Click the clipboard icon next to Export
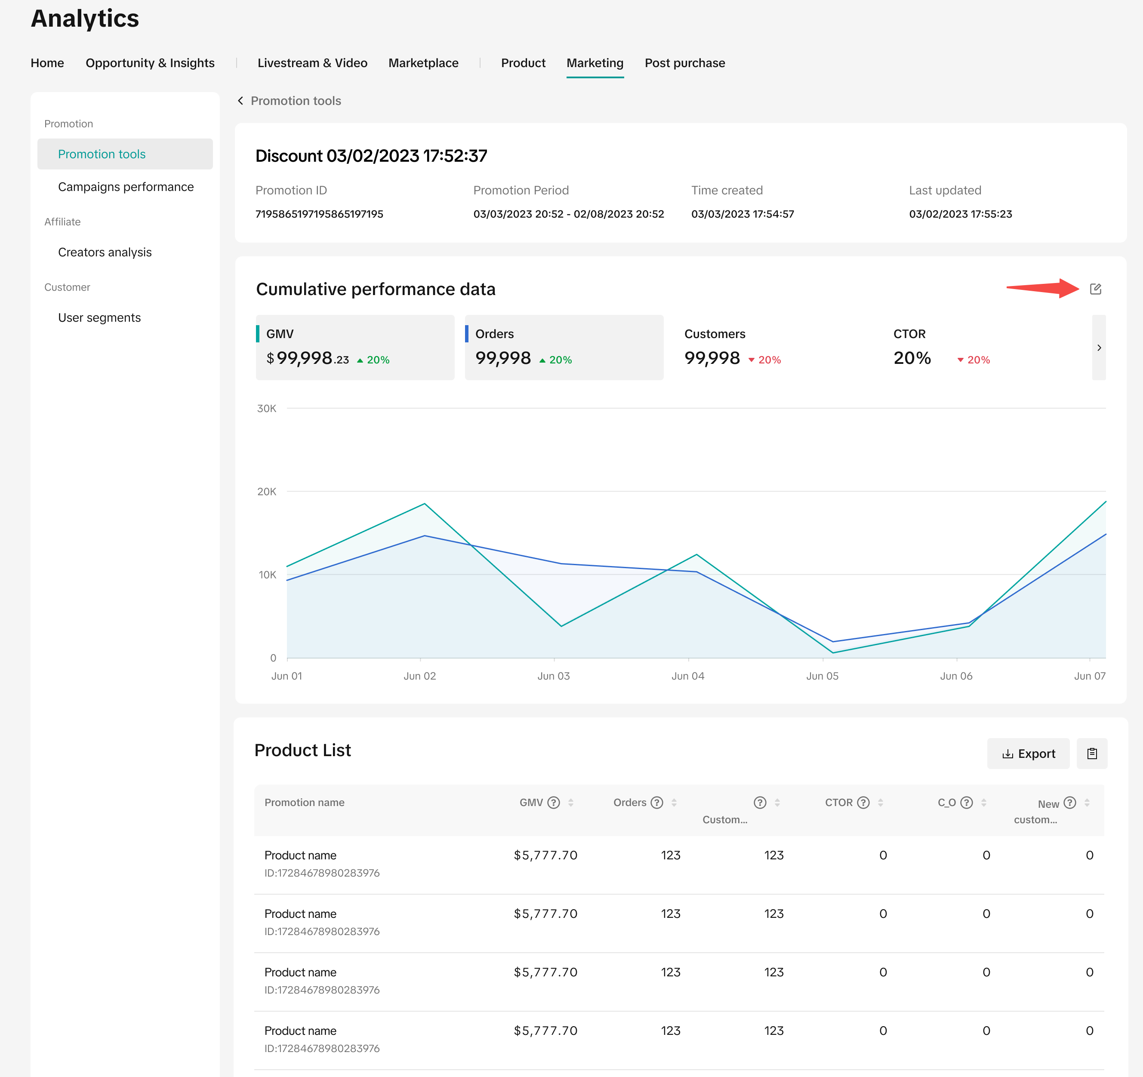This screenshot has width=1143, height=1077. 1092,754
